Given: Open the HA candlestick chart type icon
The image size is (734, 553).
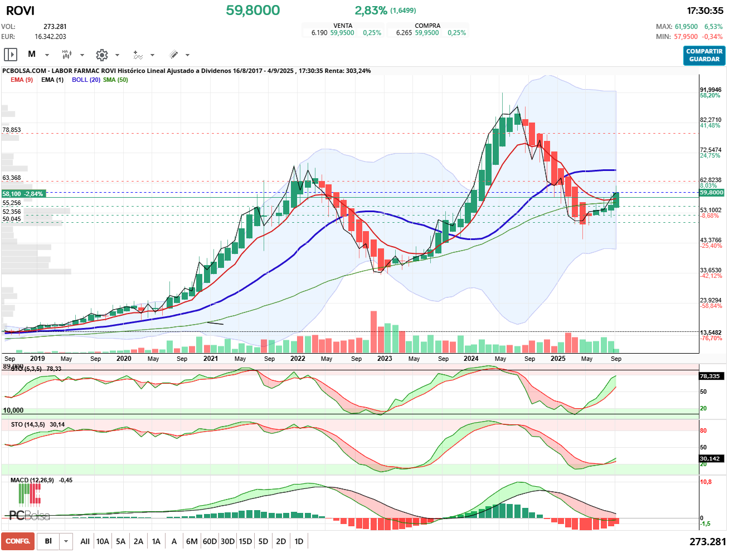Looking at the screenshot, I should click(66, 55).
